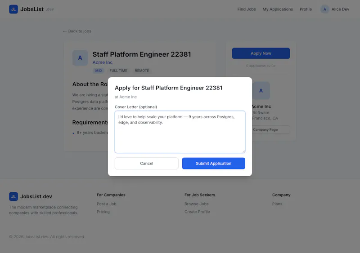Click the footer JL logo icon
The height and width of the screenshot is (253, 360).
coord(13,196)
